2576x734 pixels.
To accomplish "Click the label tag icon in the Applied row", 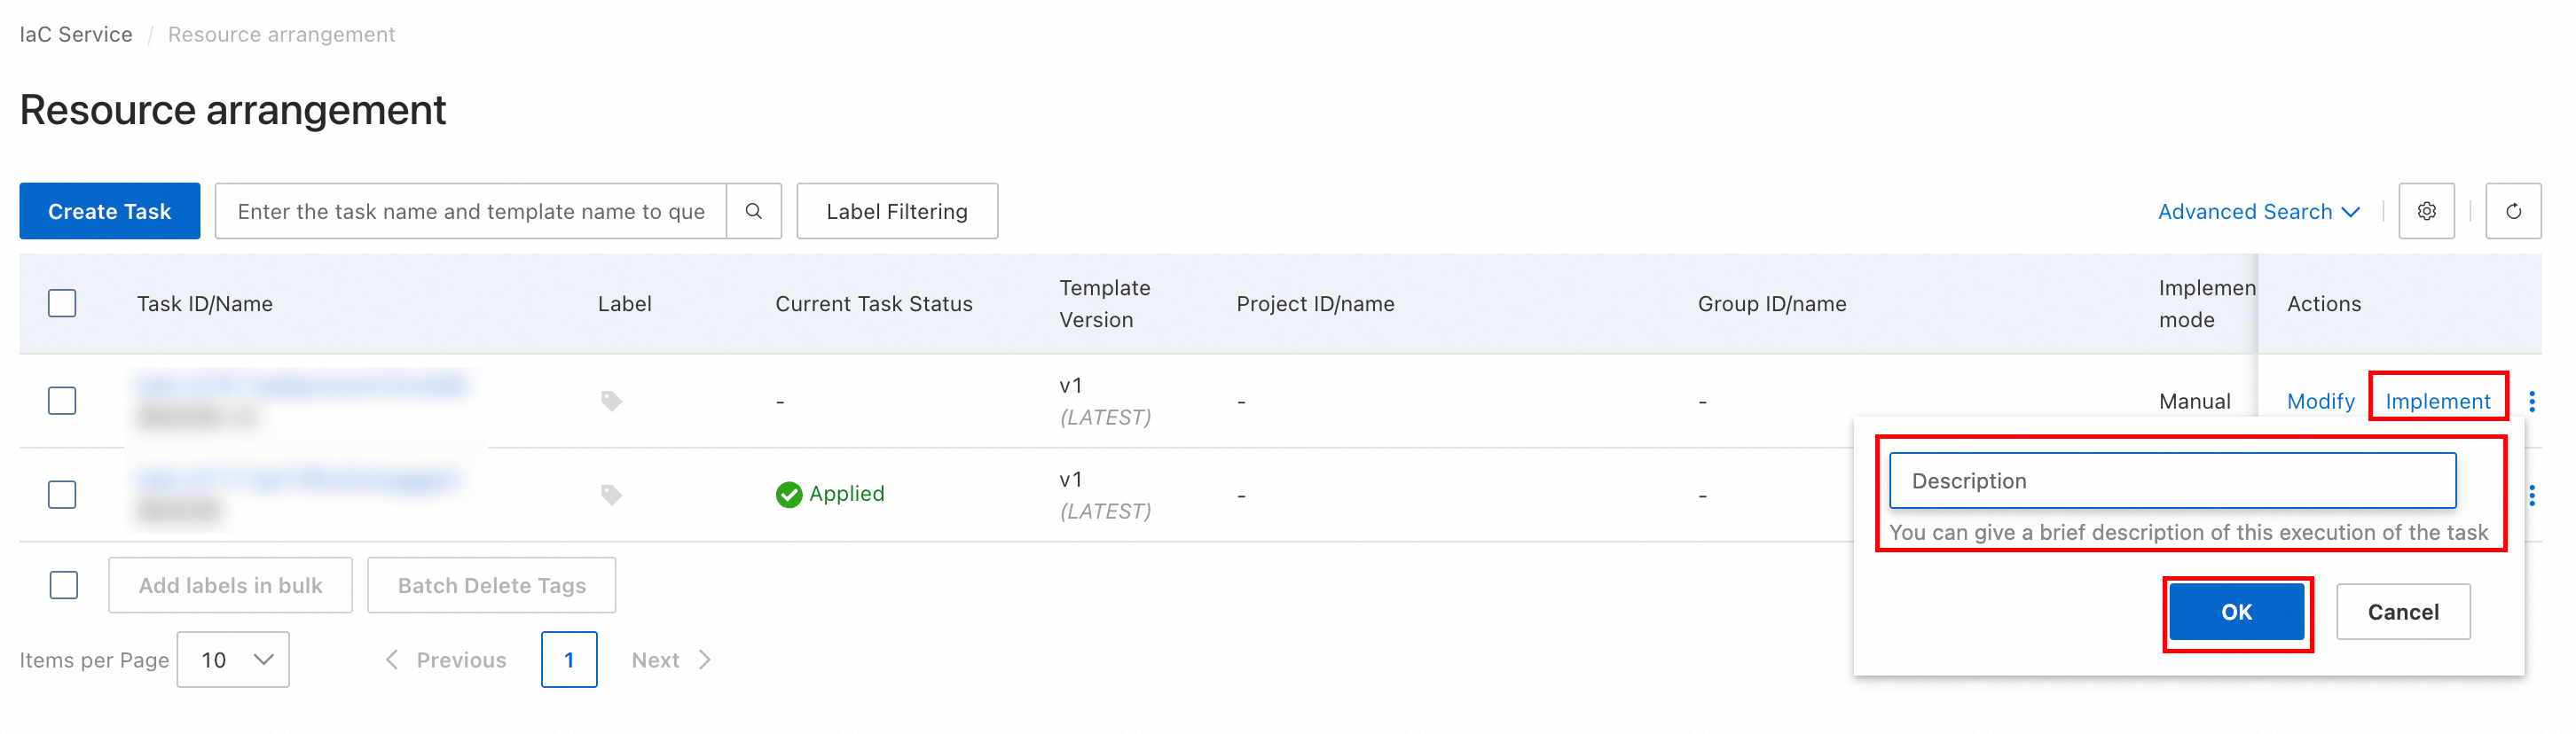I will (x=611, y=495).
